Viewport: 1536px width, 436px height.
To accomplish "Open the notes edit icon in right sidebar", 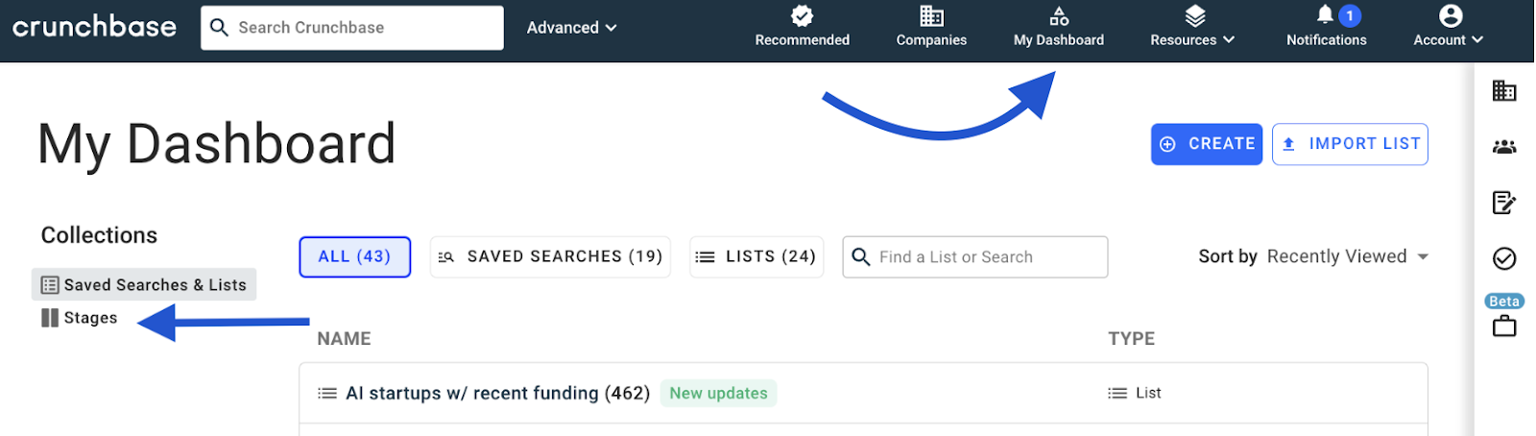I will pyautogui.click(x=1504, y=203).
